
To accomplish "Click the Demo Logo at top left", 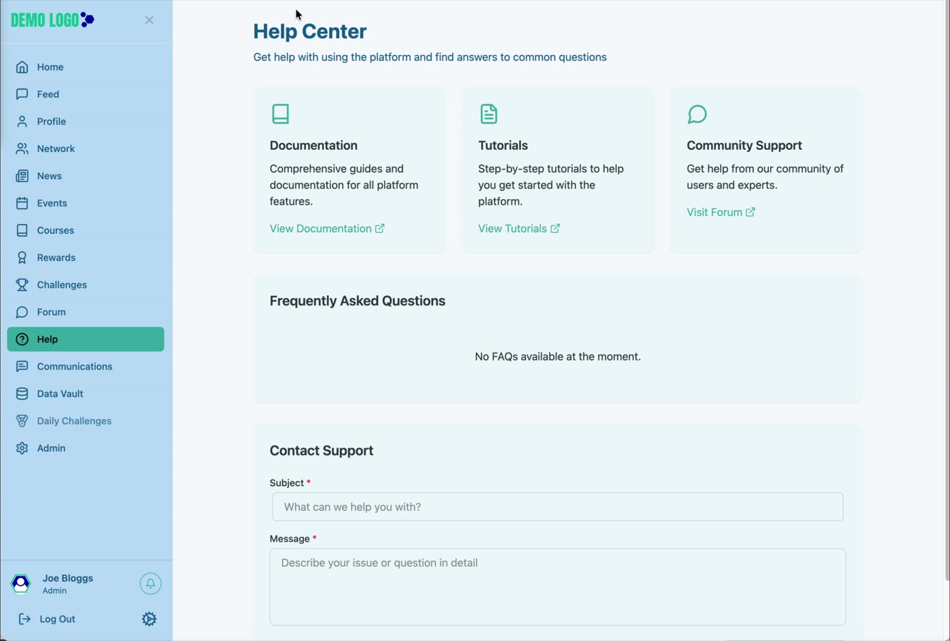I will click(x=53, y=20).
